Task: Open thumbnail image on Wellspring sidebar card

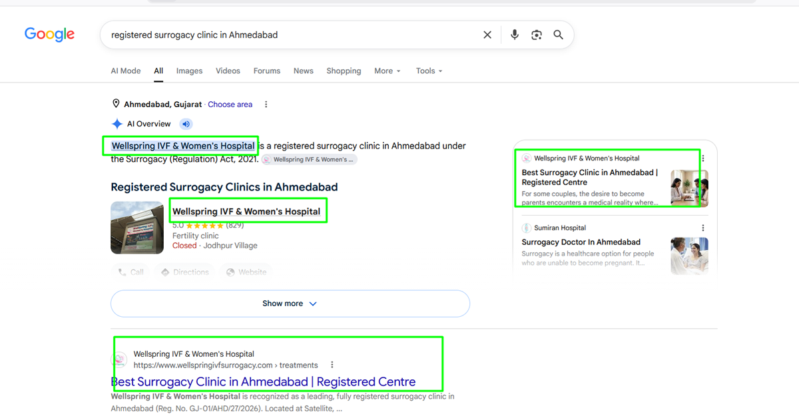Action: coord(689,188)
